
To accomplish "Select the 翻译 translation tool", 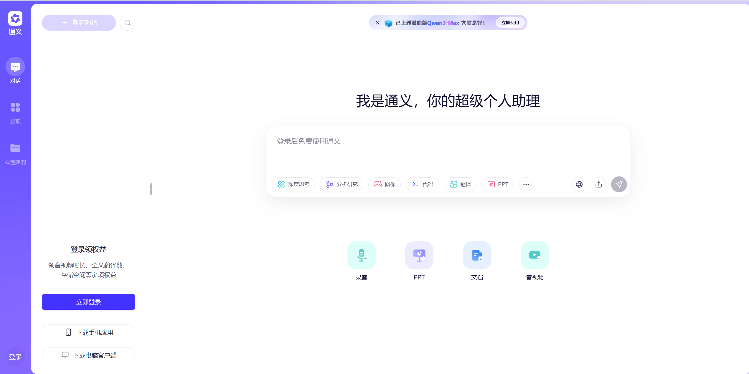I will coord(460,184).
